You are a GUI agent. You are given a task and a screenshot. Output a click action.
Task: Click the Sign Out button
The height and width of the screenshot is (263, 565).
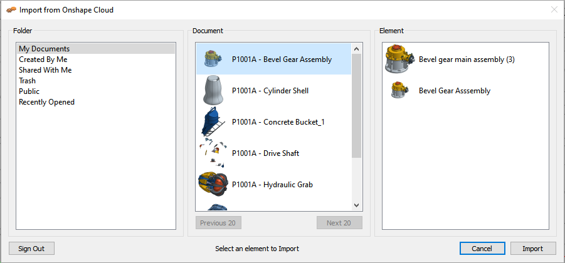[x=31, y=249]
